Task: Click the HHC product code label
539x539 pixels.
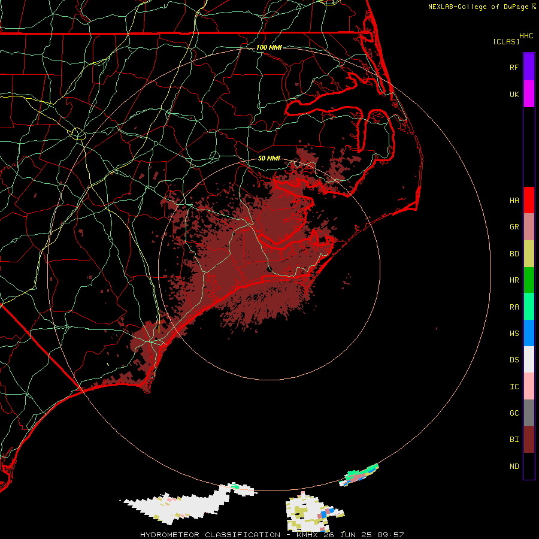Action: 526,36
